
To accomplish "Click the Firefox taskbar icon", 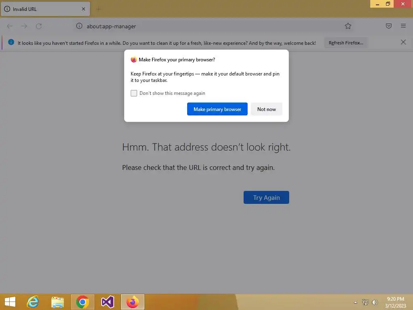I will (x=132, y=302).
